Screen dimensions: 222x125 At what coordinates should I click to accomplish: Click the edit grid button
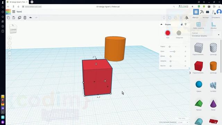point(182,118)
